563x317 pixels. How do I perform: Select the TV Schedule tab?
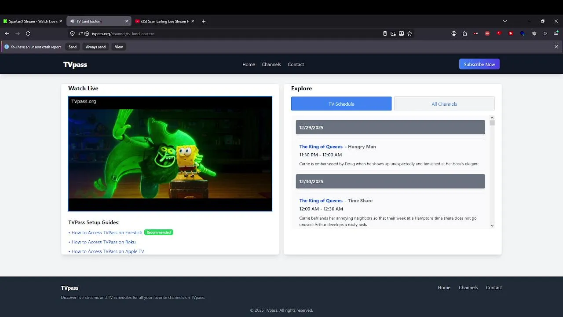(x=341, y=104)
